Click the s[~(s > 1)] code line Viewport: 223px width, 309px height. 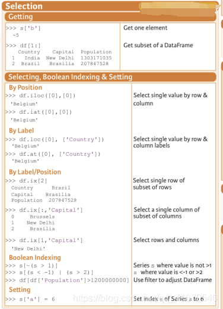click(x=31, y=266)
